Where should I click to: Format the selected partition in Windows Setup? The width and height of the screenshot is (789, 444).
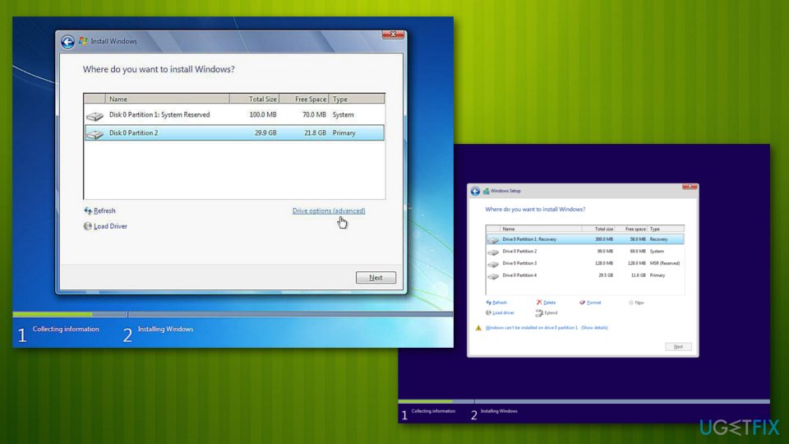[x=590, y=303]
